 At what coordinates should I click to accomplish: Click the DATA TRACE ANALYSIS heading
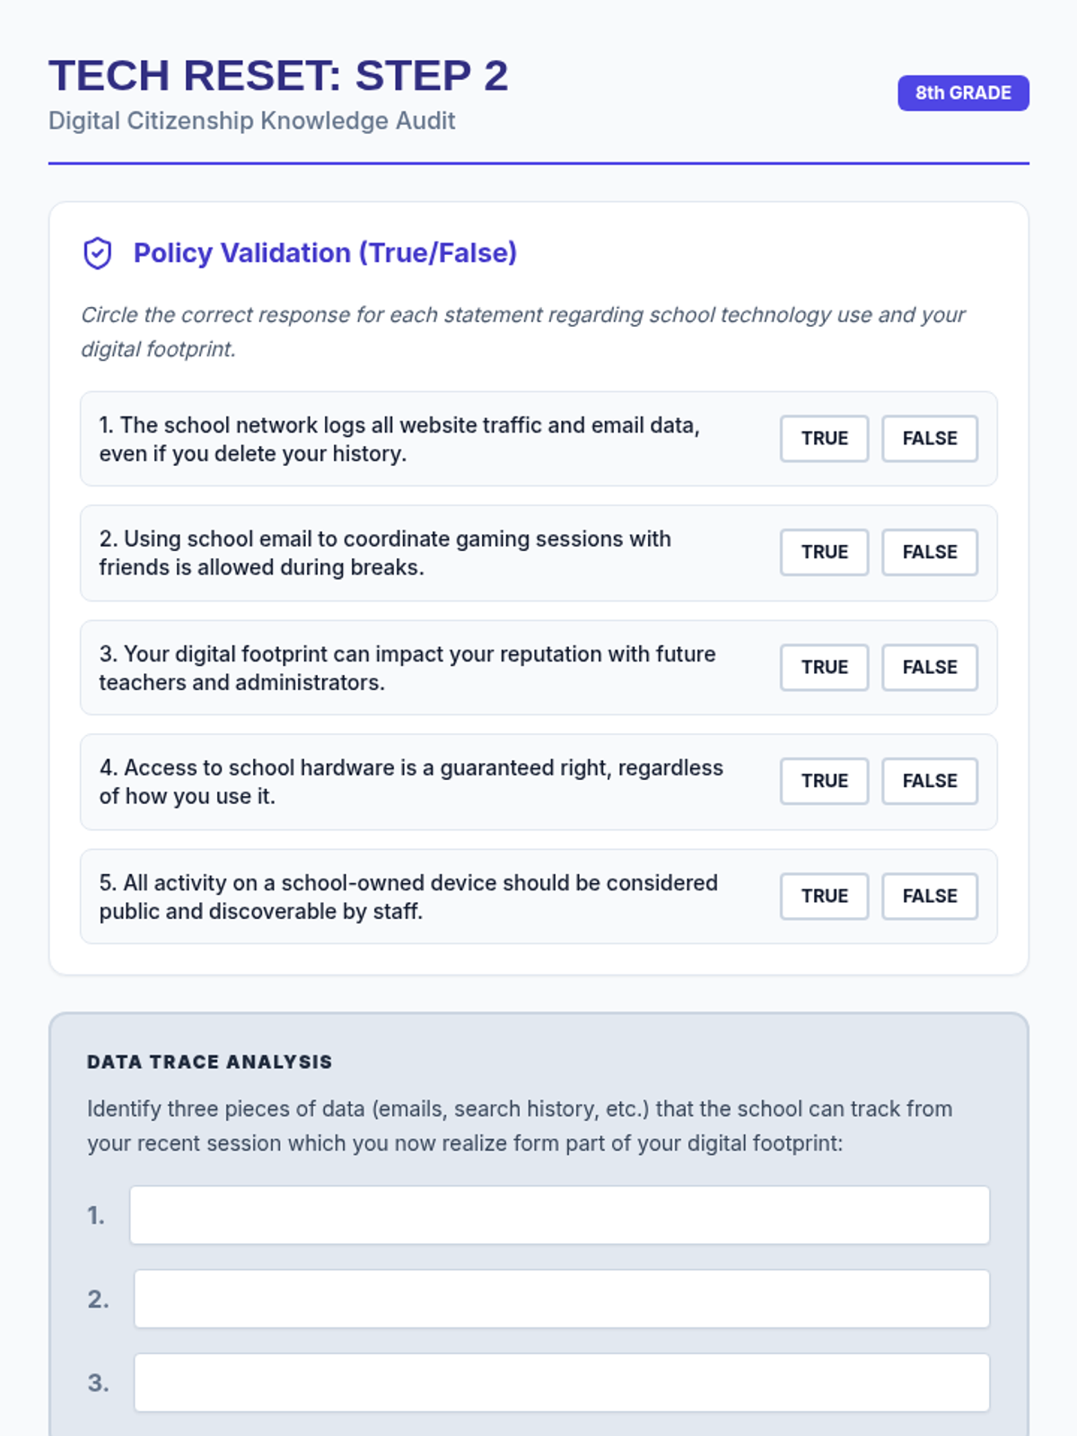coord(209,1062)
